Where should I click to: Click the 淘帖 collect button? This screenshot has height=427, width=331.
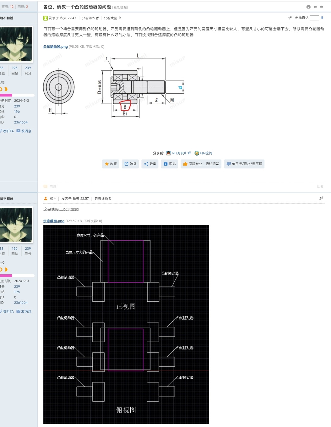(170, 164)
